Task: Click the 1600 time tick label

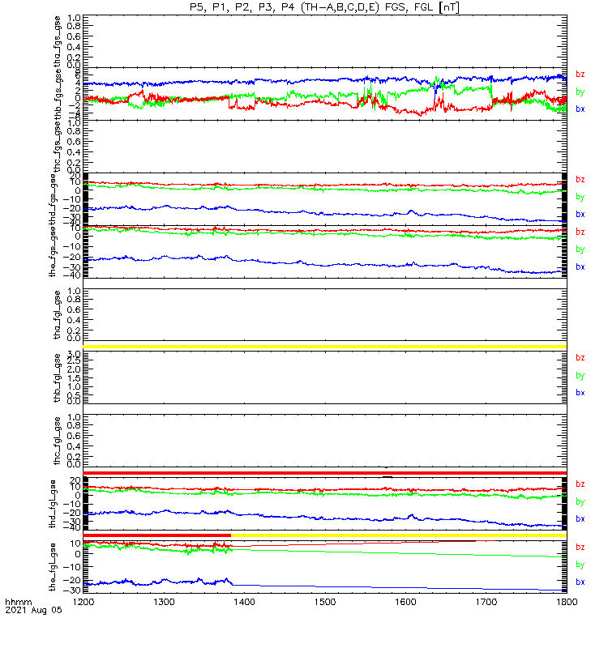Action: [405, 602]
